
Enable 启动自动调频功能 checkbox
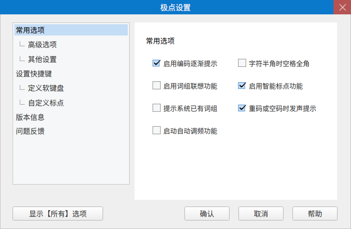pos(157,131)
